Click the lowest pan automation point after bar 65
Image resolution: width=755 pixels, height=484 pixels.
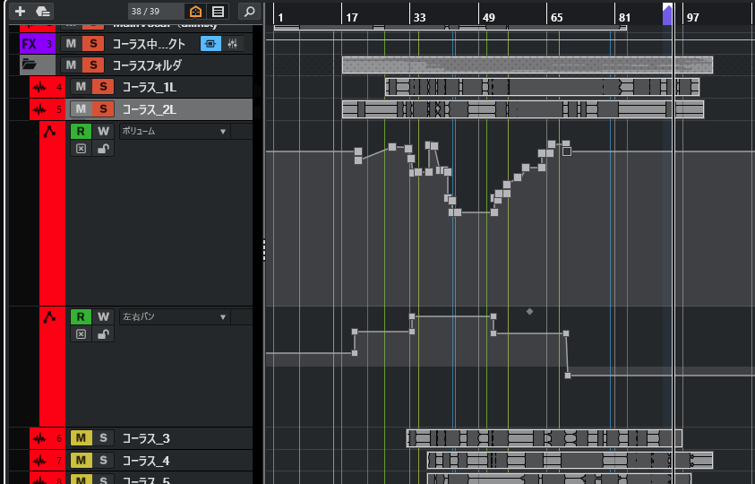tap(568, 375)
